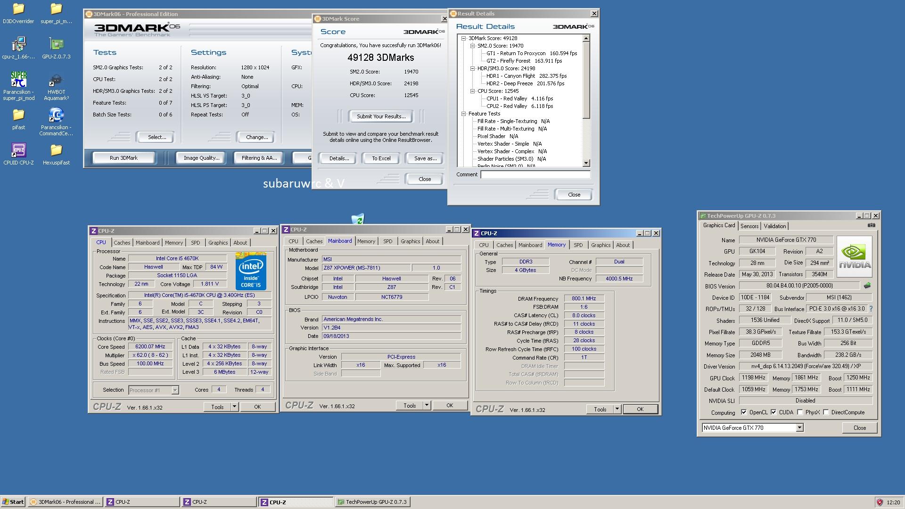Open the Caches tab in CPU-Z CPU window
This screenshot has height=509, width=905.
pyautogui.click(x=122, y=243)
